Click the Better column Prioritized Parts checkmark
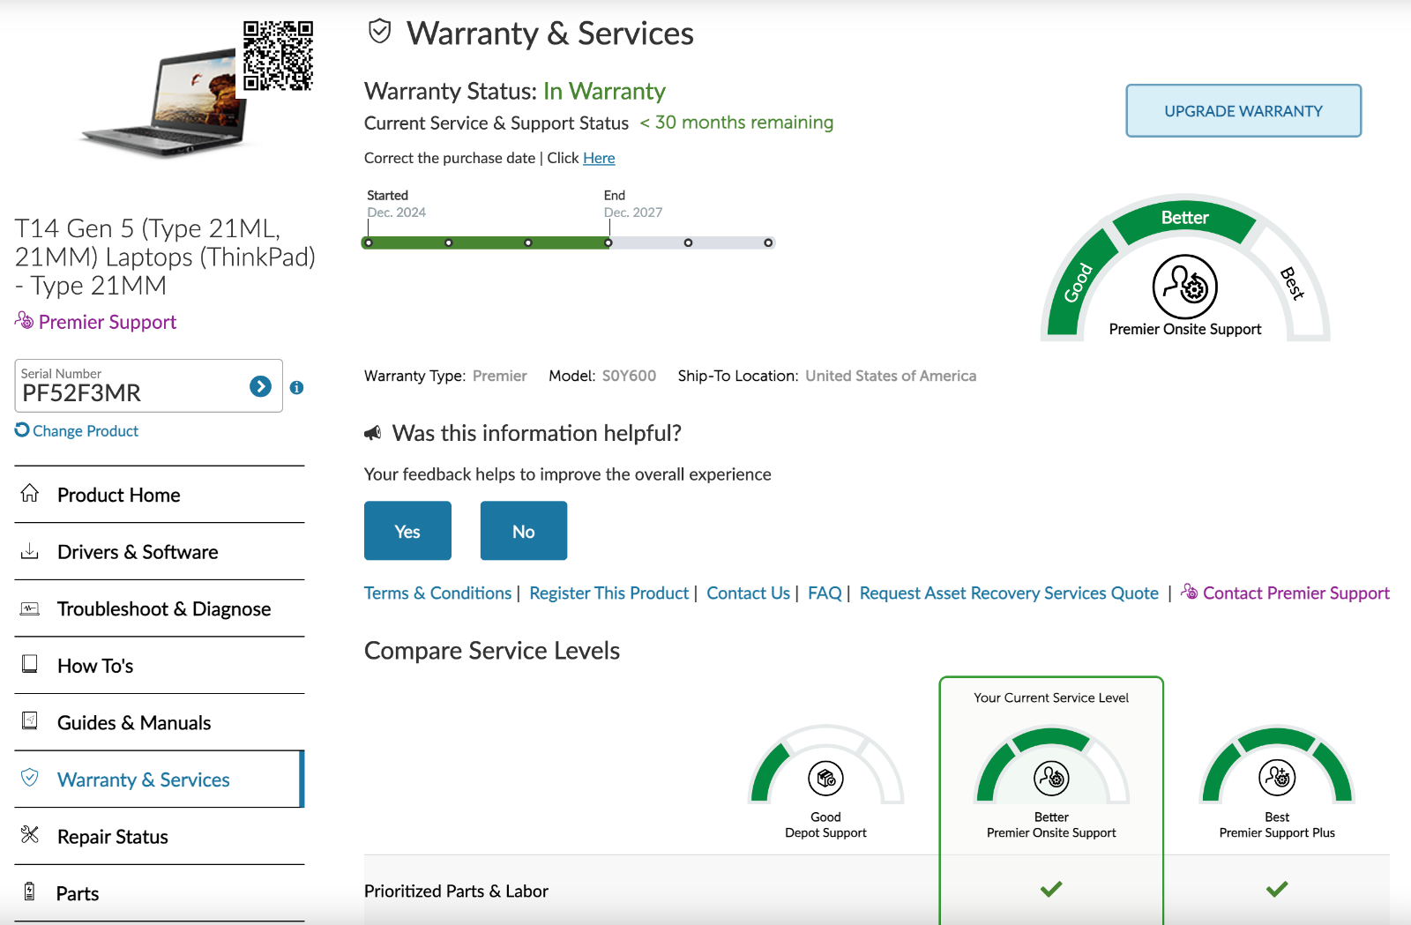The image size is (1411, 925). [x=1051, y=889]
